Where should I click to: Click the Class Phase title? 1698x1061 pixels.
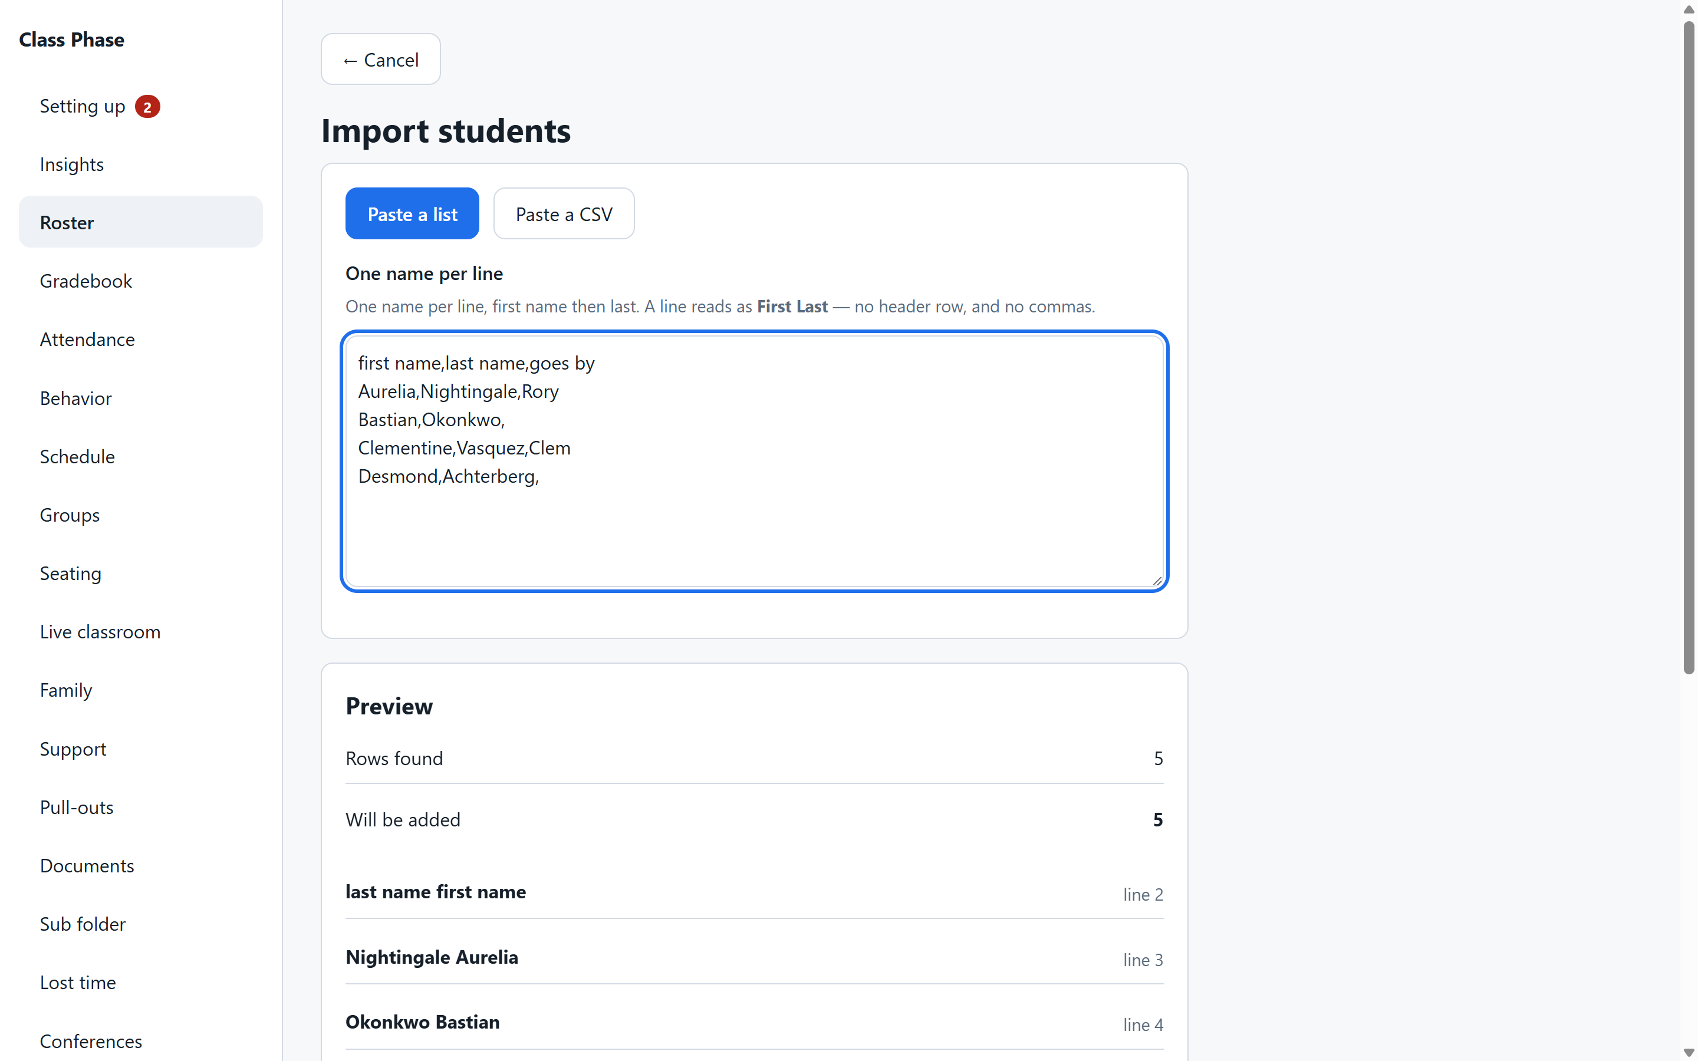click(71, 39)
